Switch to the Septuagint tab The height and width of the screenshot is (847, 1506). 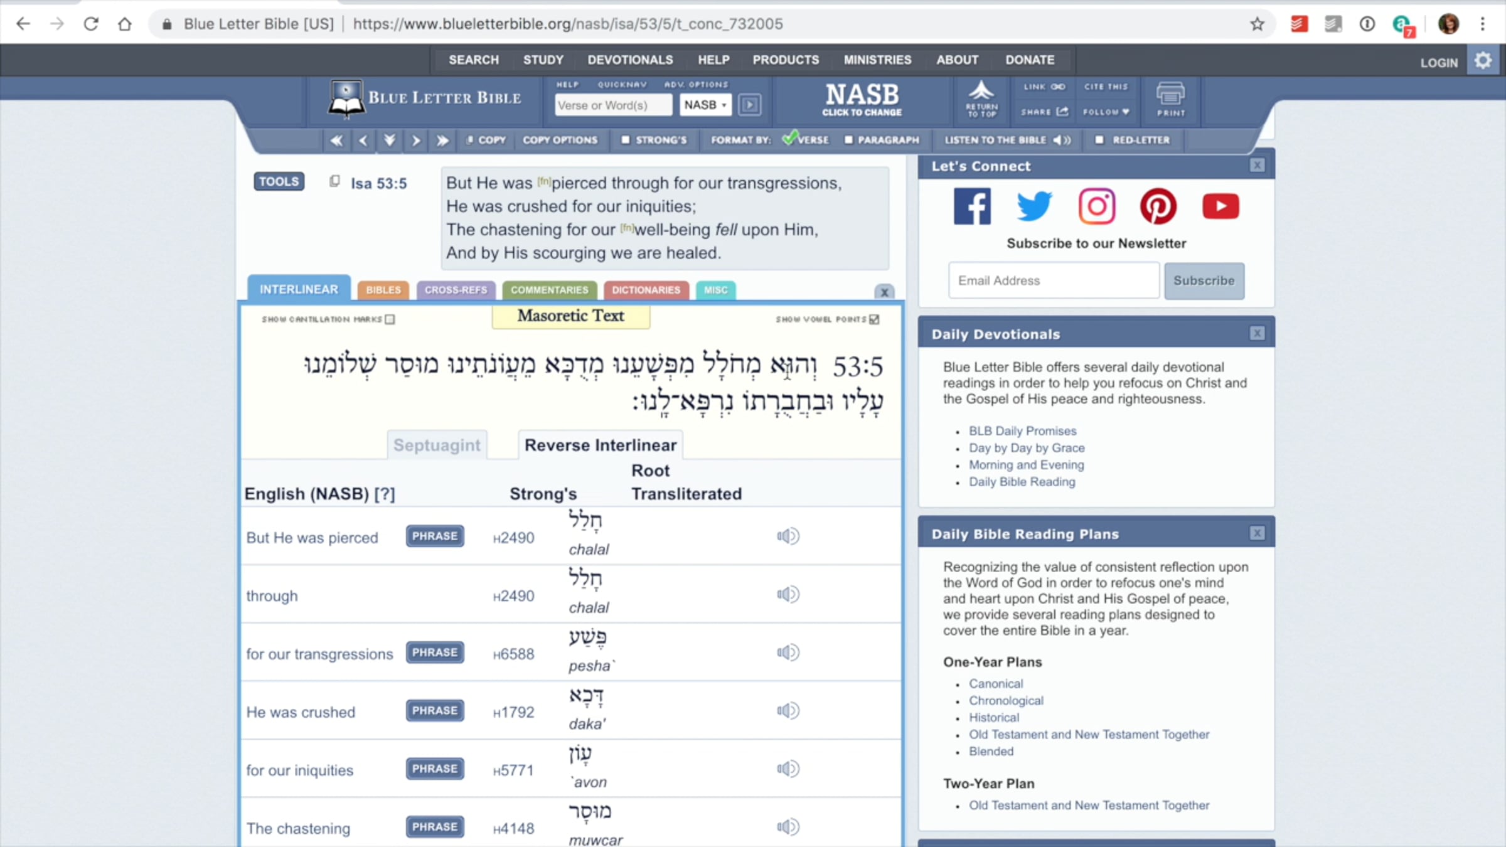437,445
